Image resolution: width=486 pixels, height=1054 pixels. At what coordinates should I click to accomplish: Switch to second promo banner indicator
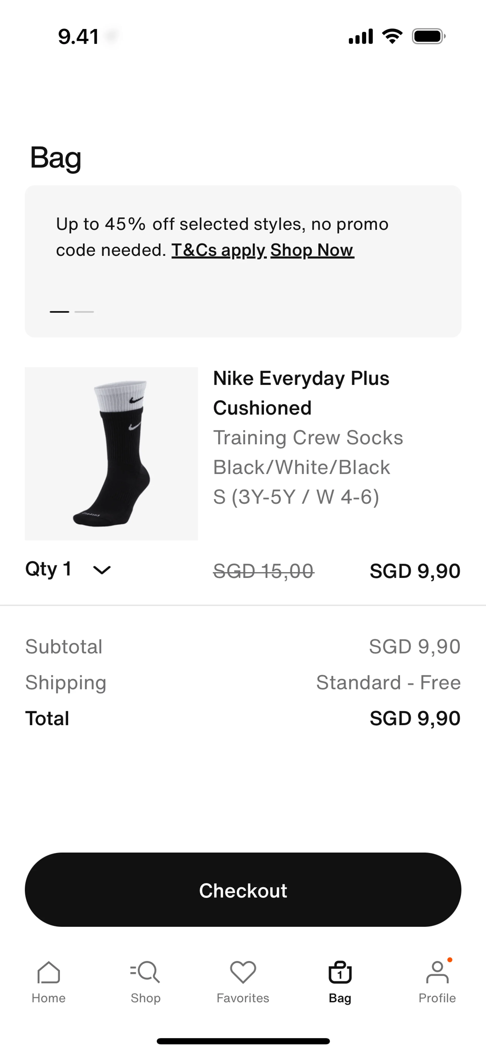(84, 312)
